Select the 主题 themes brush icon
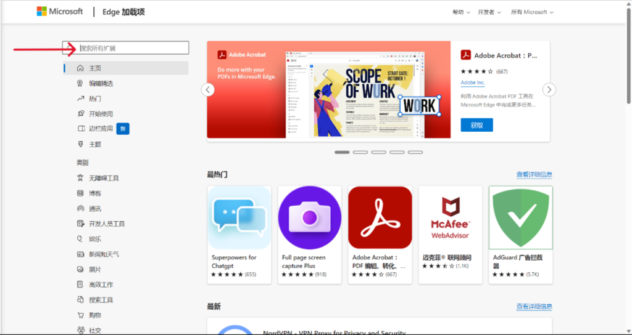The height and width of the screenshot is (335, 632). (x=80, y=144)
